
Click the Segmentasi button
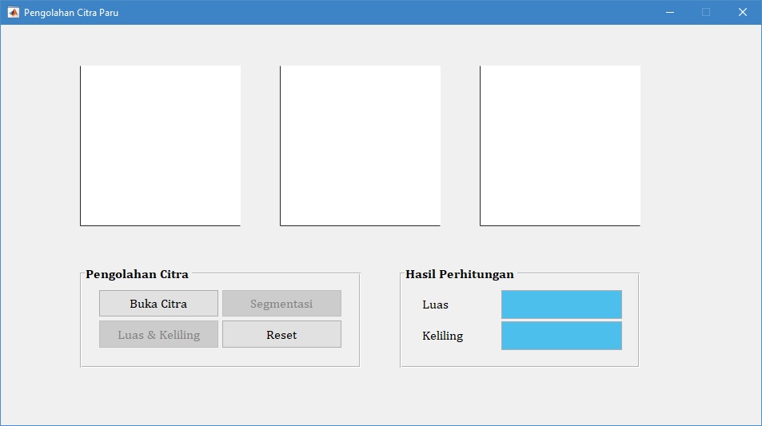[x=281, y=304]
